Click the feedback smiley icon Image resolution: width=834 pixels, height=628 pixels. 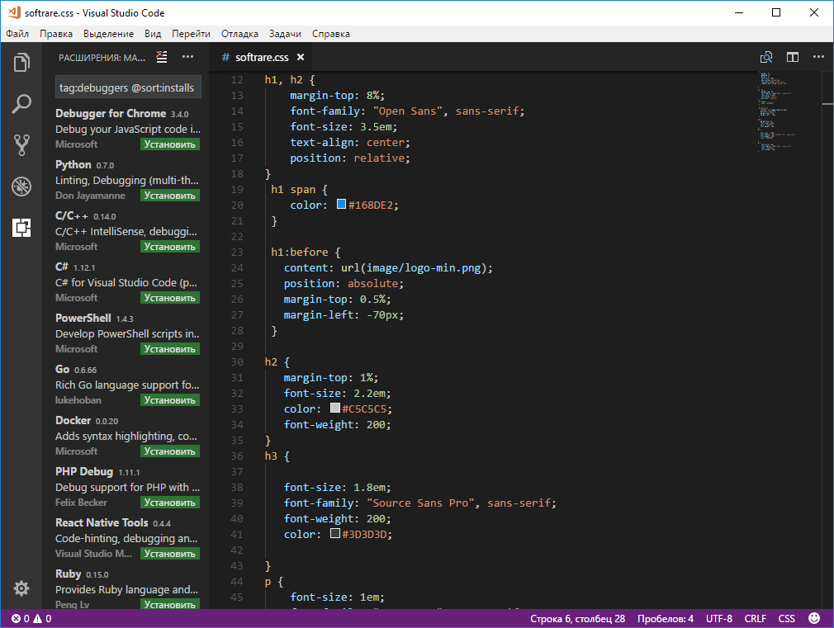(x=814, y=618)
